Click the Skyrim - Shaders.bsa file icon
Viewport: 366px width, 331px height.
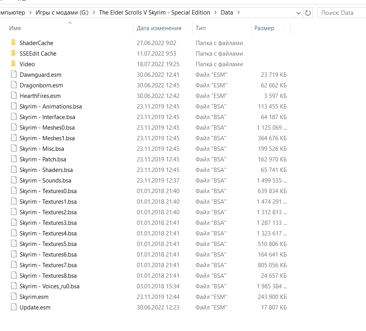point(14,170)
